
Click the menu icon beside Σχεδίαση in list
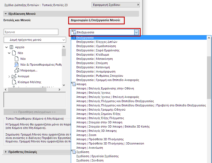[73, 152]
